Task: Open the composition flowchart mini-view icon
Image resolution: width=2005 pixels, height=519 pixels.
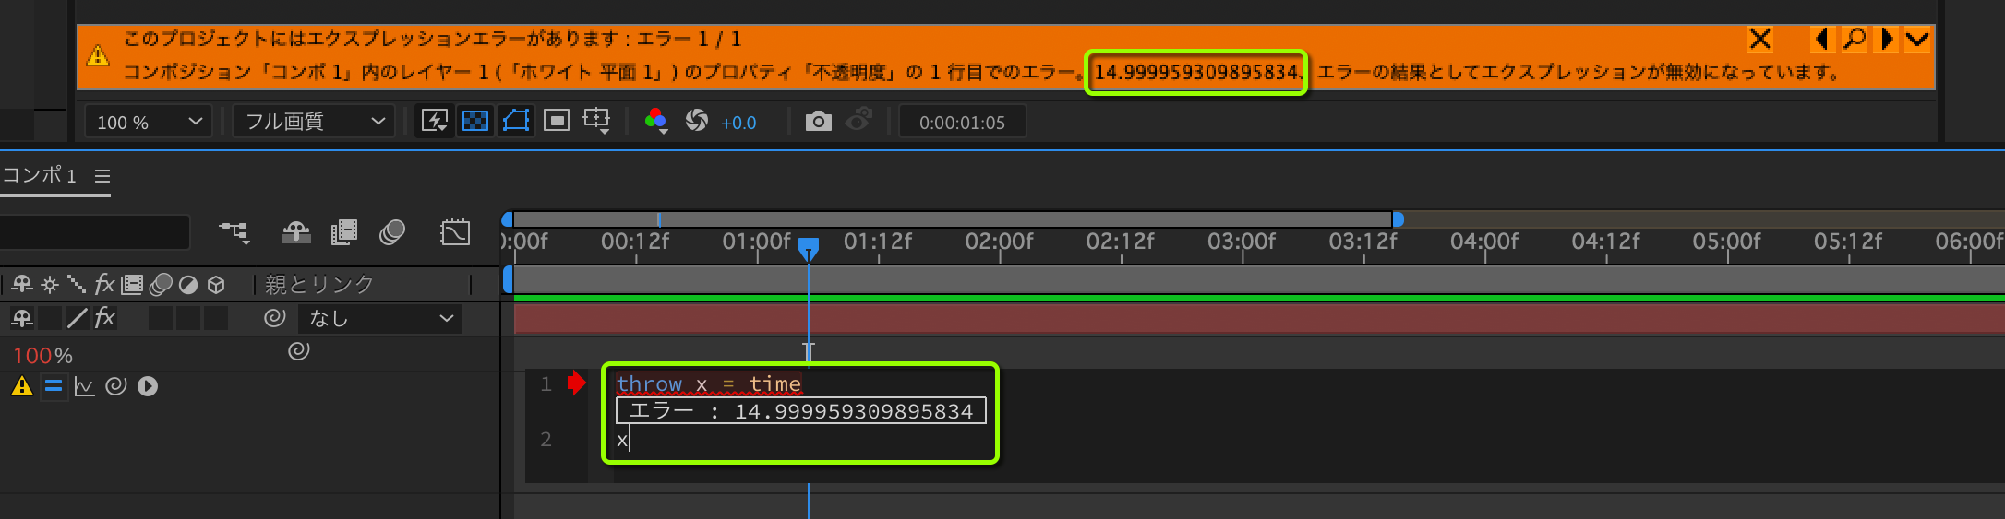Action: coord(234,232)
